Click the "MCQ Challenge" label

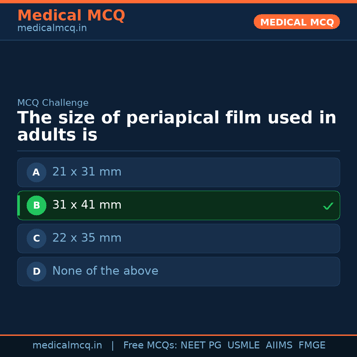tap(53, 103)
